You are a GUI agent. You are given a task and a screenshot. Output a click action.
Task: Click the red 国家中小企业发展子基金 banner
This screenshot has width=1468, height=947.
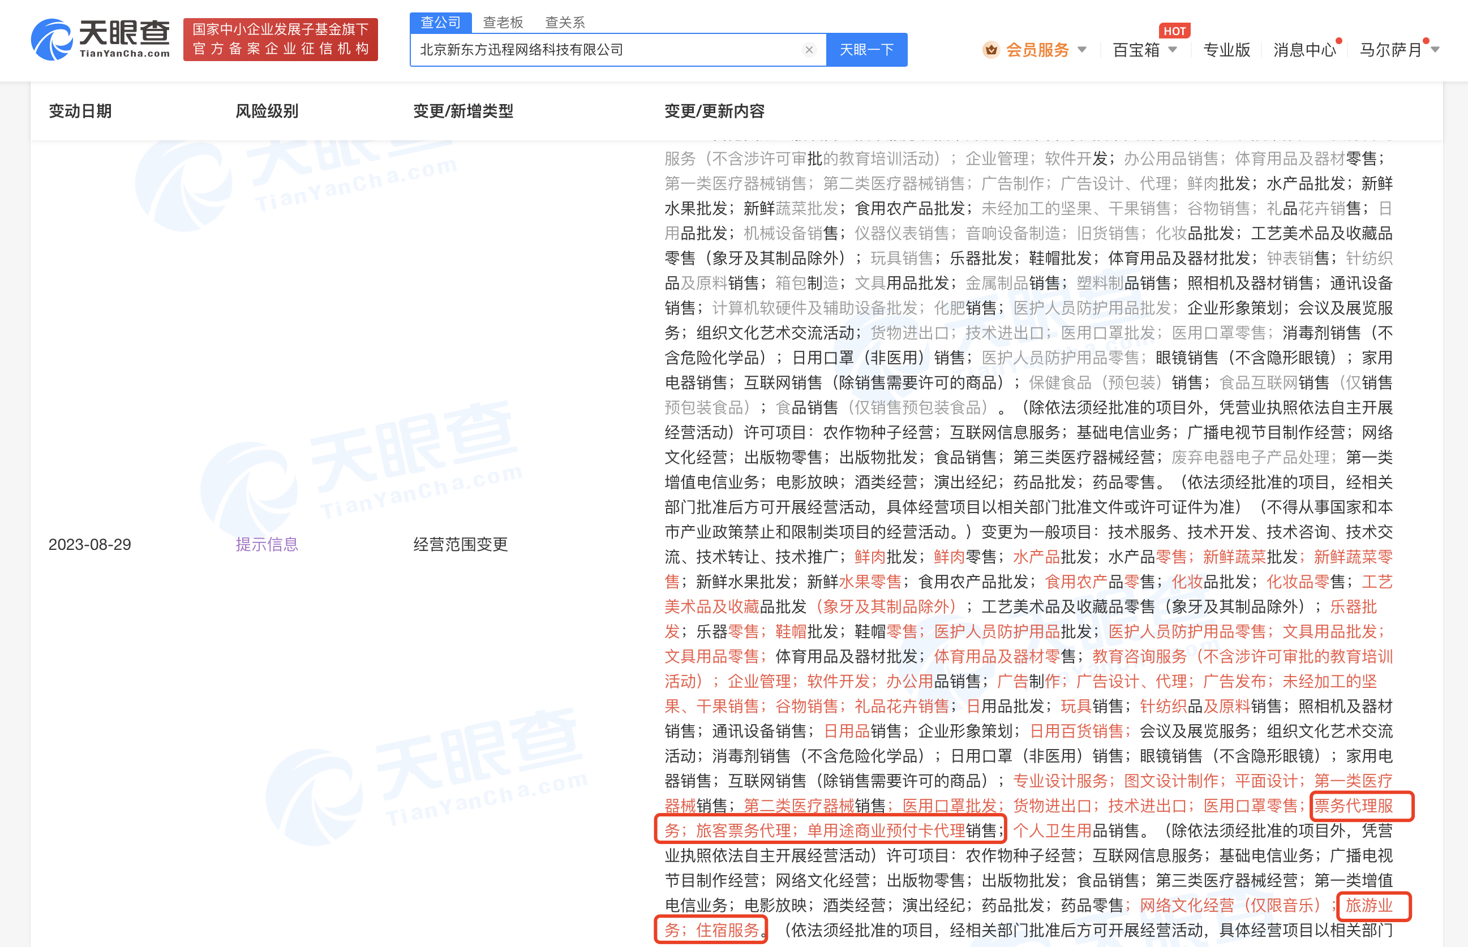click(281, 40)
